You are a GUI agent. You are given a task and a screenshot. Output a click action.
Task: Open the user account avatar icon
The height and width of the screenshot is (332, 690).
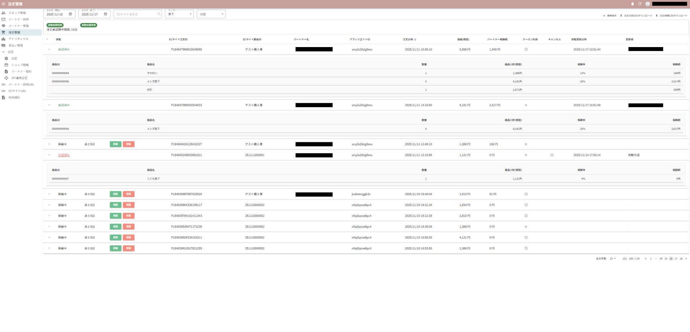click(648, 4)
